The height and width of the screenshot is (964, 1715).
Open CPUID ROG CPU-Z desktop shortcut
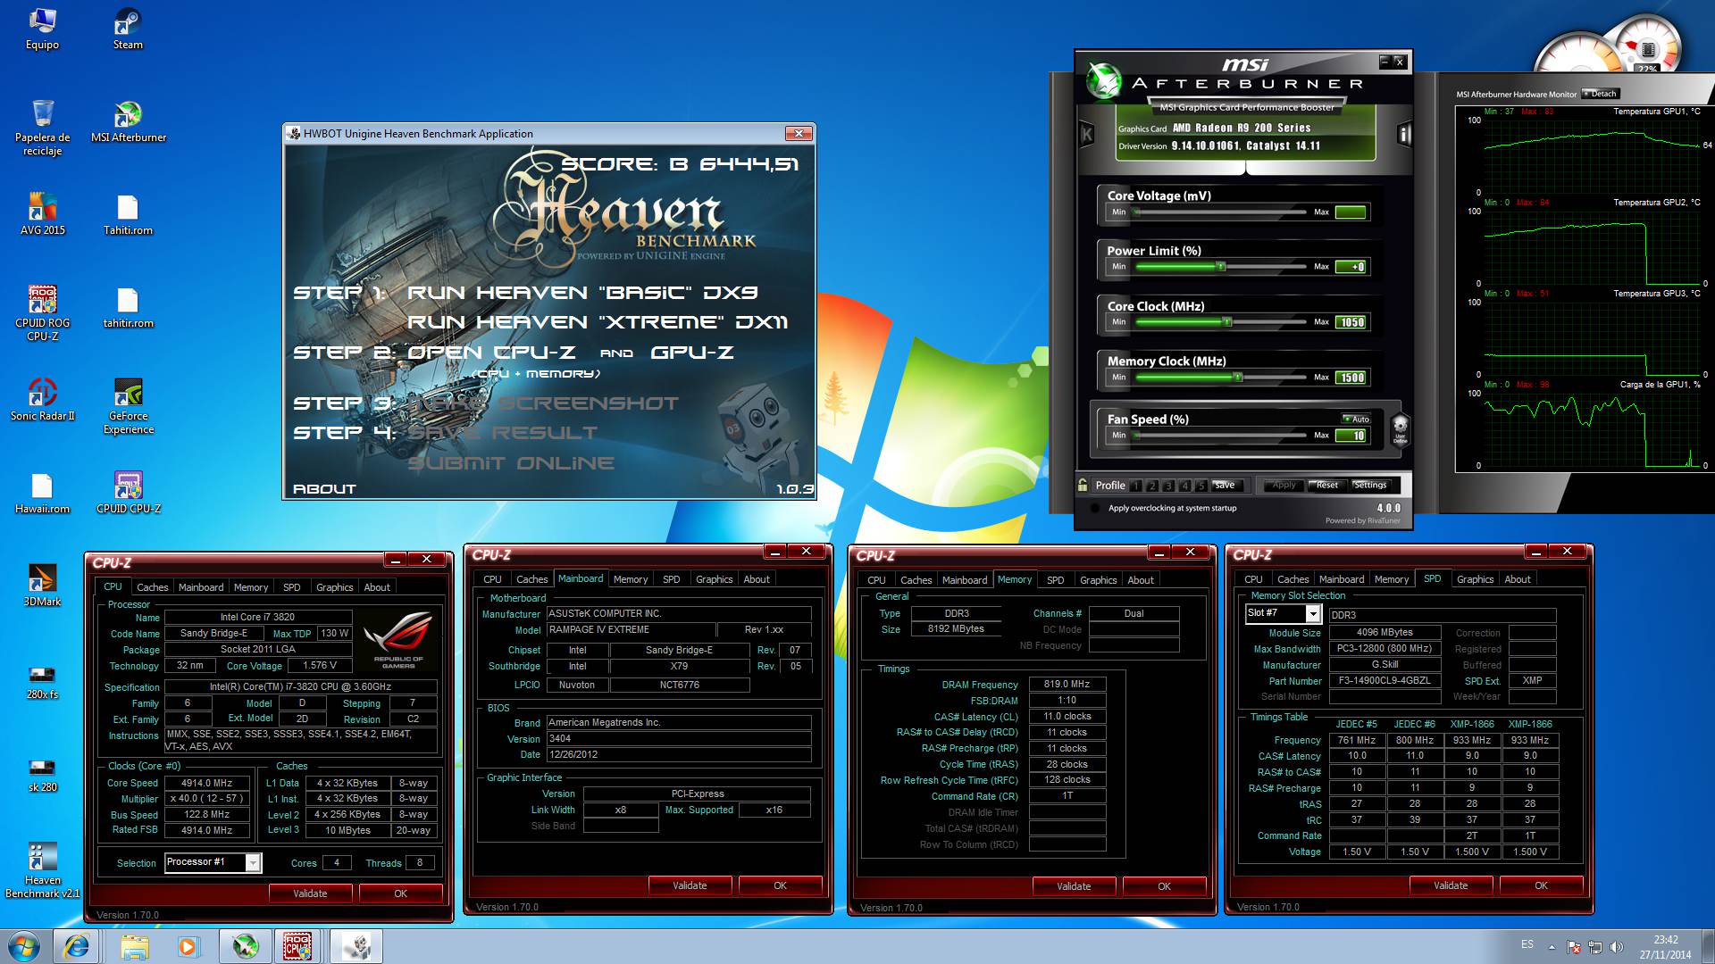point(42,313)
